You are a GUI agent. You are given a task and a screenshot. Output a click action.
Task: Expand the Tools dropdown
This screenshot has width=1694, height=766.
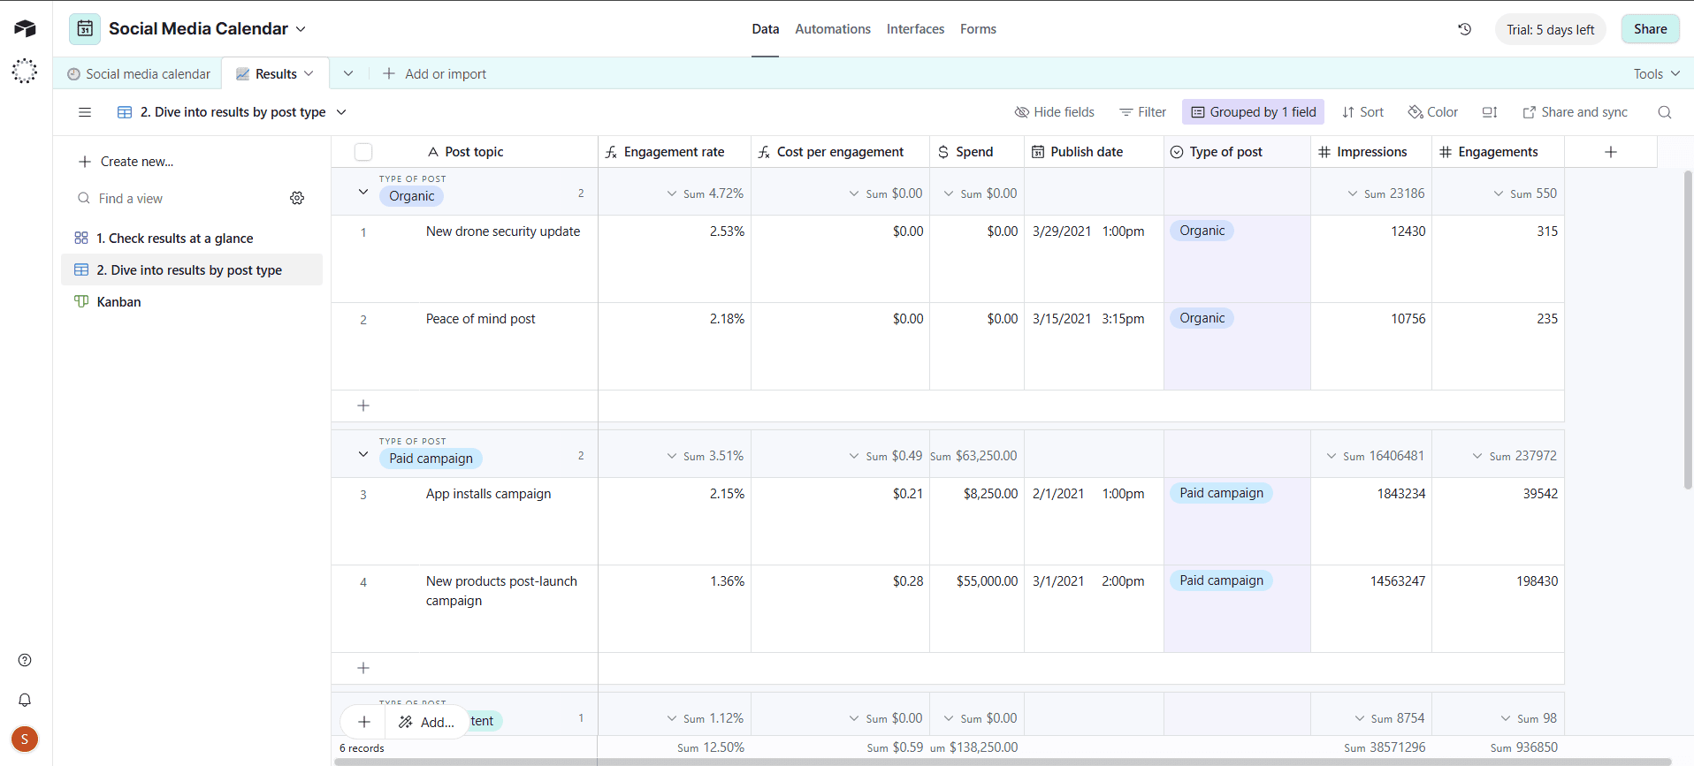click(1656, 74)
